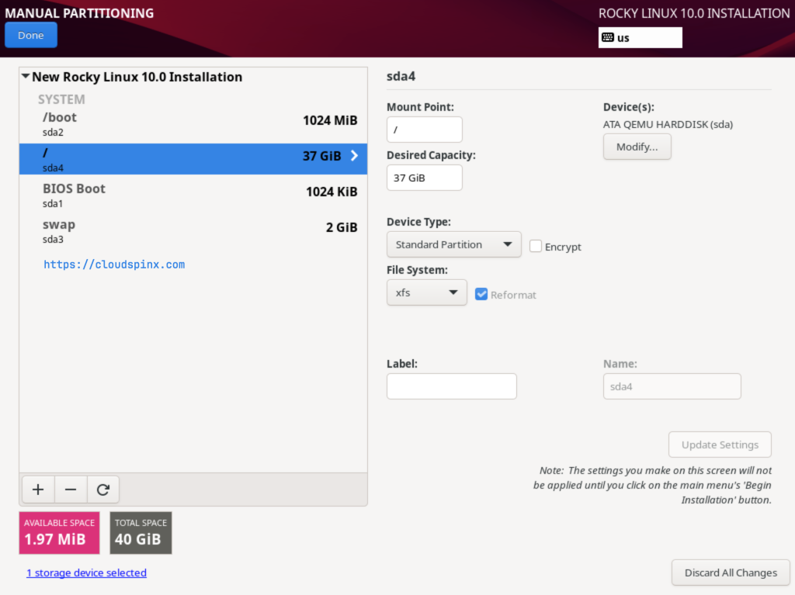The image size is (795, 595).
Task: Open the 1 storage device selected link
Action: point(86,573)
